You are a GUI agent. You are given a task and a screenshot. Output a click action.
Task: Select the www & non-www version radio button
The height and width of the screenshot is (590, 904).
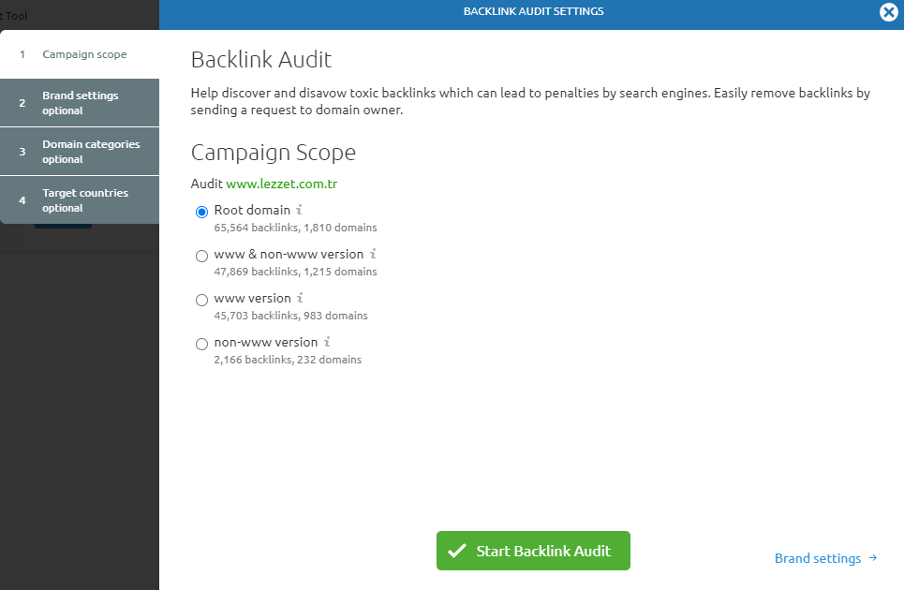click(201, 255)
